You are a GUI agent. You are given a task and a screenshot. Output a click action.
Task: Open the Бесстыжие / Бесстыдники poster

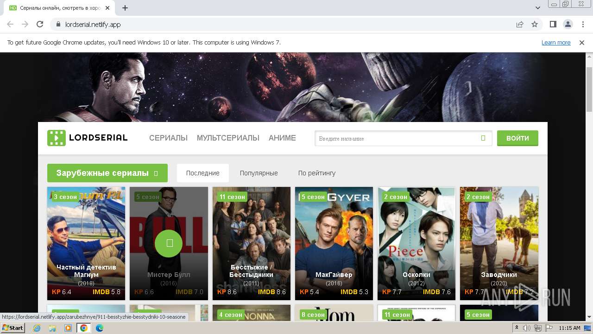pos(252,244)
